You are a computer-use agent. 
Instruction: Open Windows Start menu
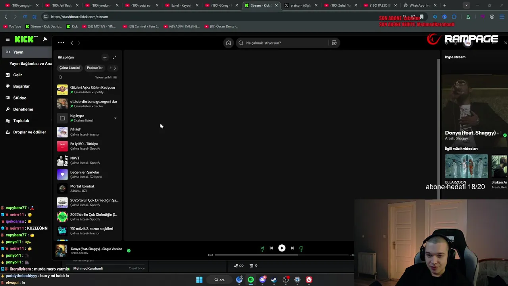[x=199, y=280]
